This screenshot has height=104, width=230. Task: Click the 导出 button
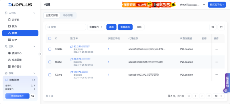pyautogui.click(x=139, y=27)
